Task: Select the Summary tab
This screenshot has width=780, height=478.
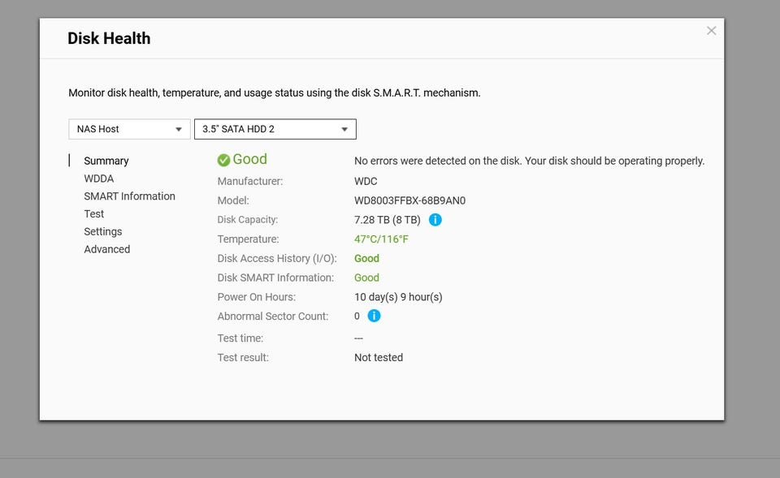Action: click(106, 161)
